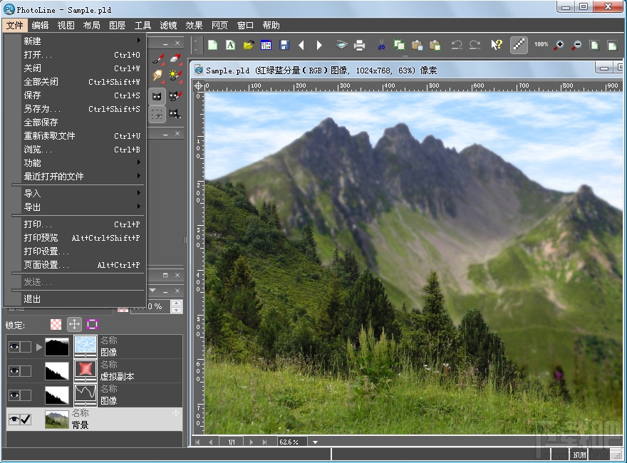Open the layers panel menu triangle

click(152, 291)
